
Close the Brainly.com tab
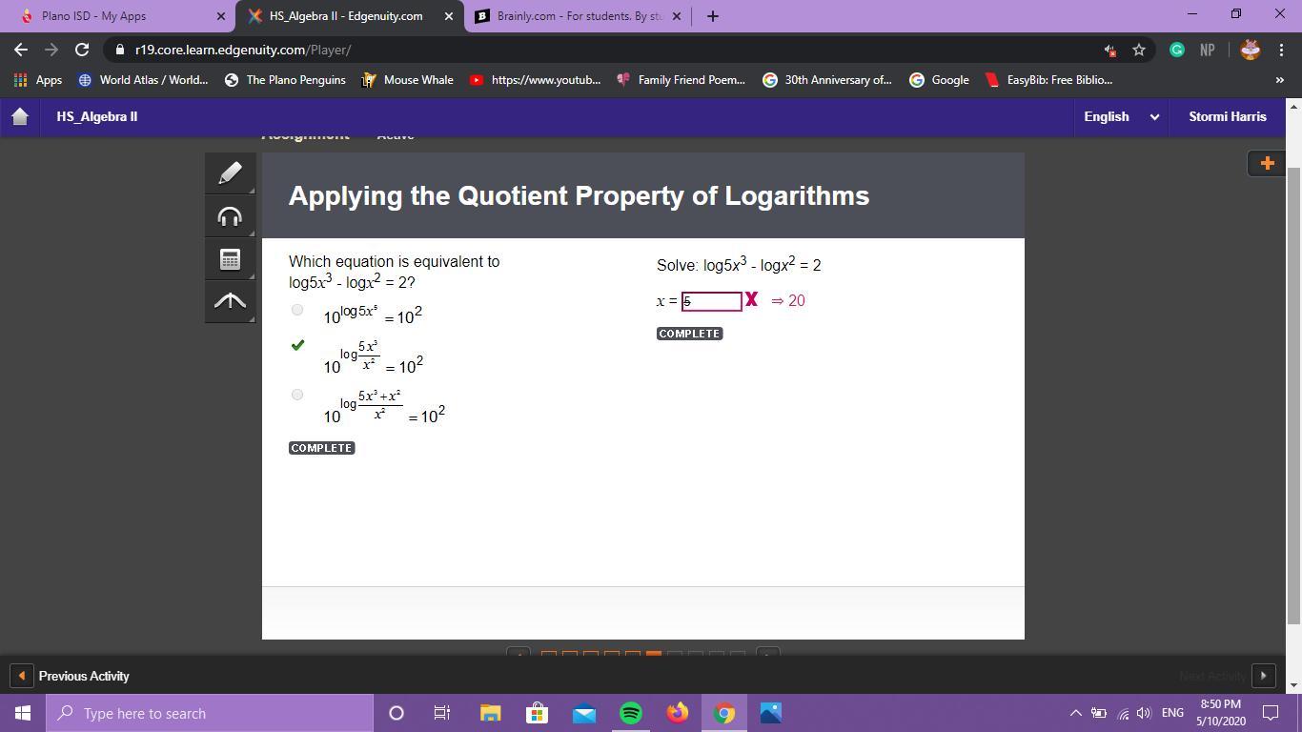678,16
